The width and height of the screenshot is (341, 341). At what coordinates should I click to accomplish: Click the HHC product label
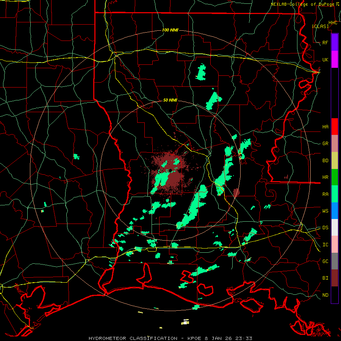[333, 23]
